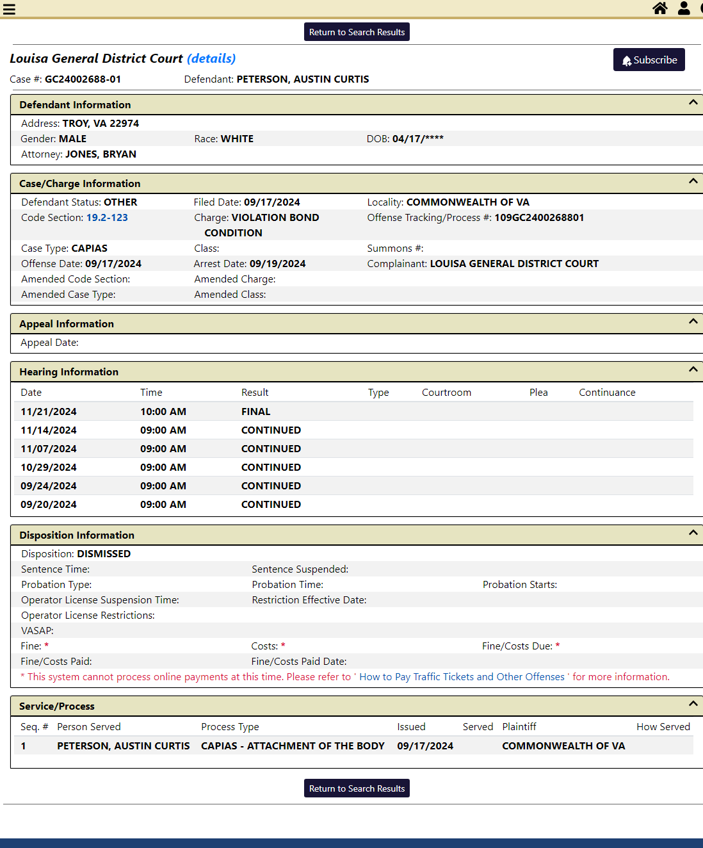Click the DISMISSED disposition value

pos(104,554)
